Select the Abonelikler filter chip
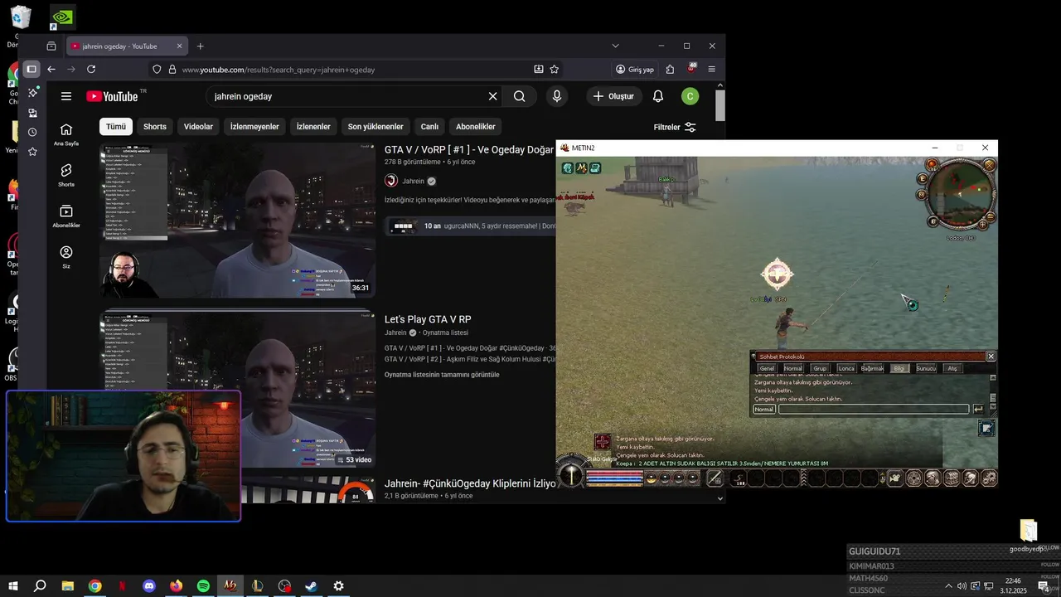1061x597 pixels. (x=476, y=127)
